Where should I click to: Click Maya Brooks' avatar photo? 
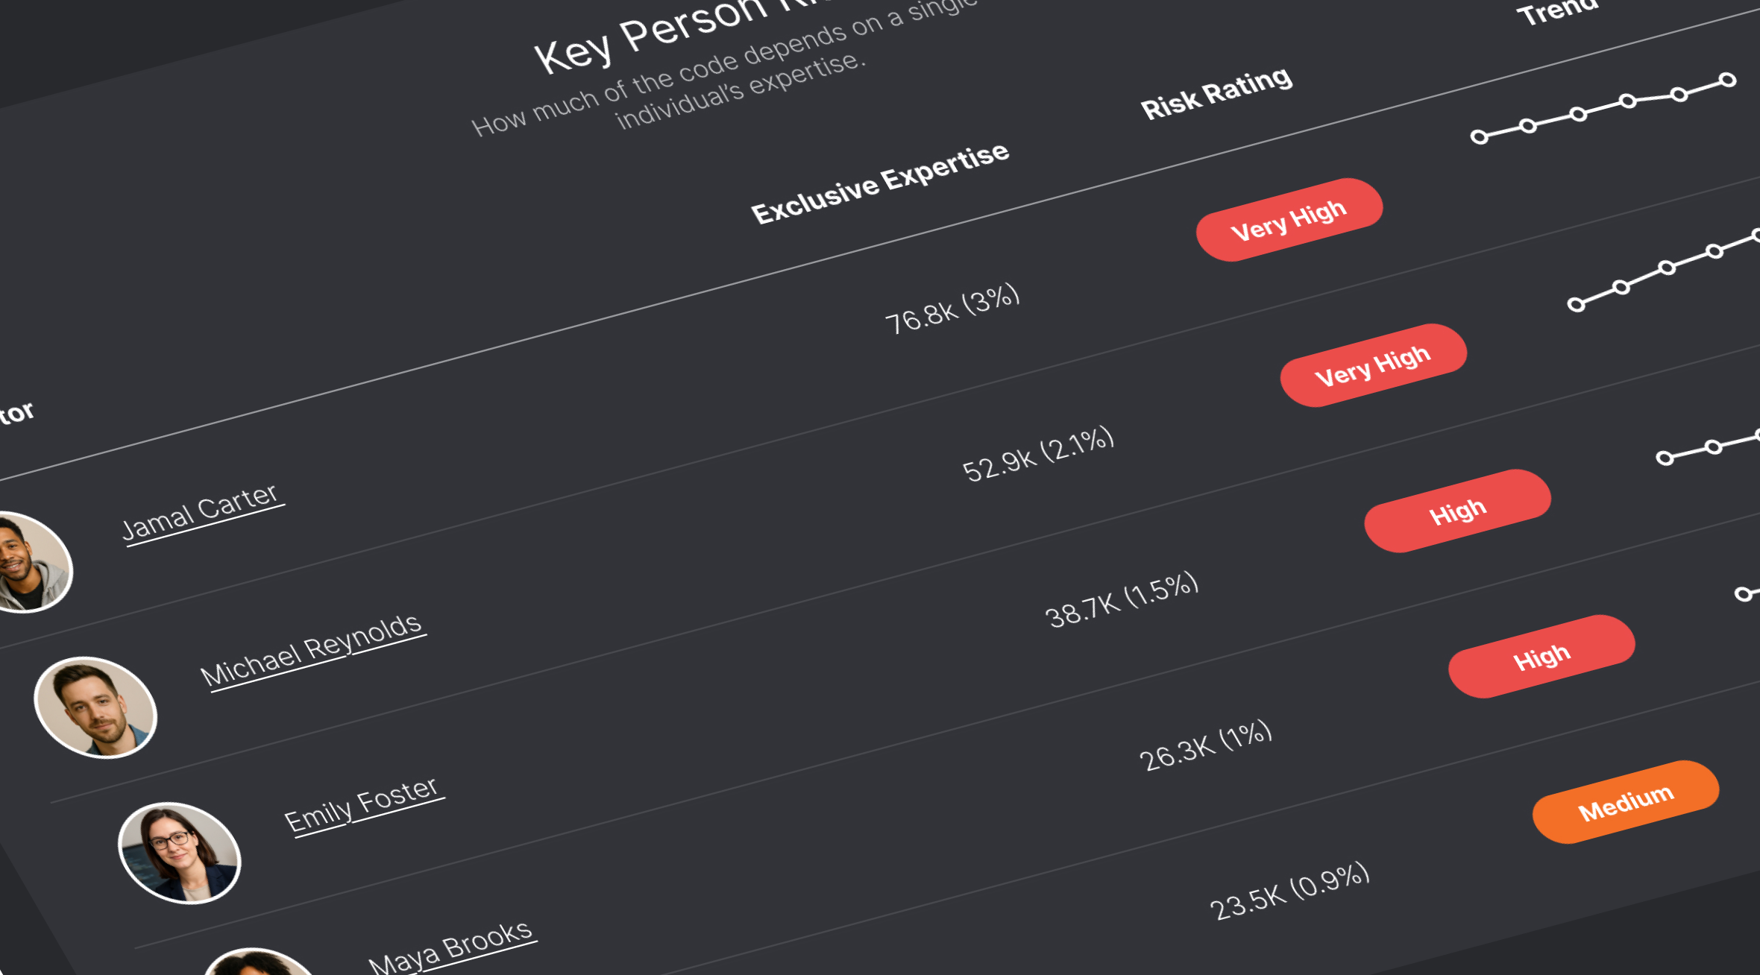257,963
